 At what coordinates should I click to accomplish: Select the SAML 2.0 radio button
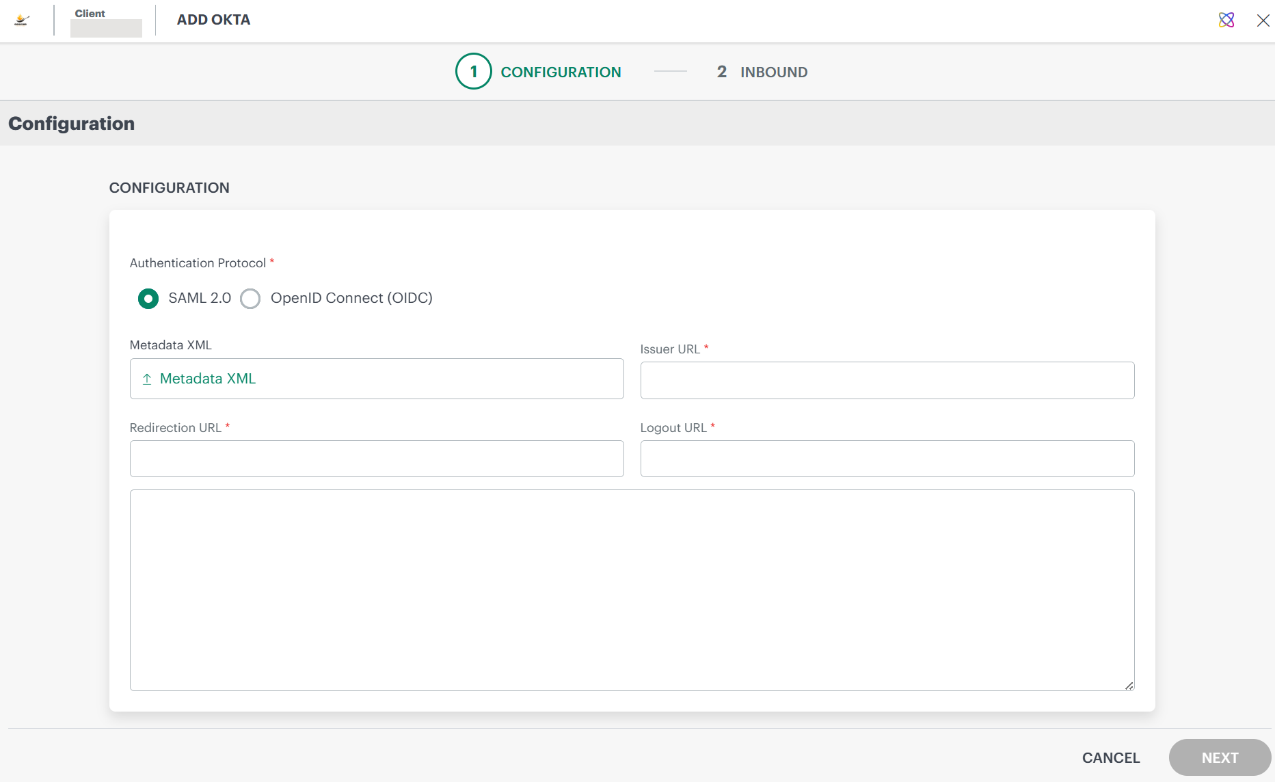point(148,299)
